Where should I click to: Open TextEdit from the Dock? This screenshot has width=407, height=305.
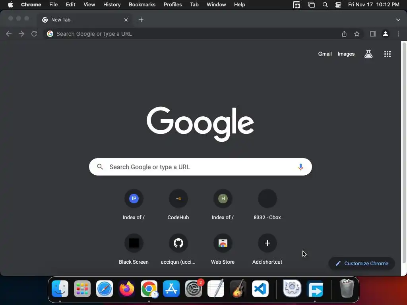[216, 289]
